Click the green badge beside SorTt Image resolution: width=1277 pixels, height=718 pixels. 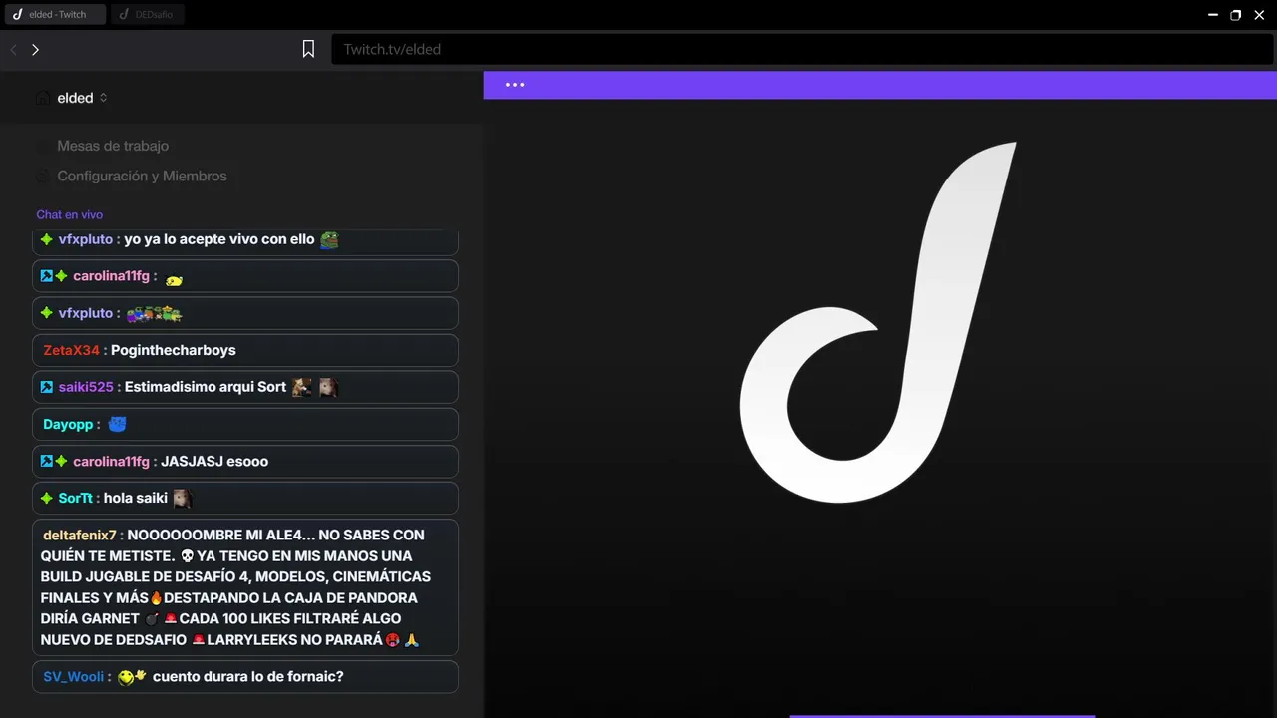pos(46,498)
